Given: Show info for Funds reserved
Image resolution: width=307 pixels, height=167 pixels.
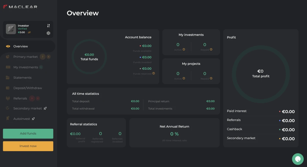Looking at the screenshot, I should tap(154, 73).
